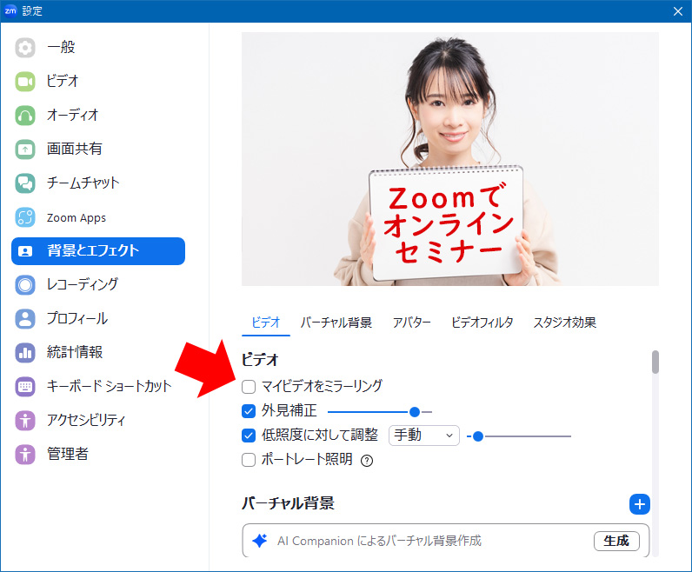Open プロフィール settings label
692x572 pixels.
pyautogui.click(x=77, y=318)
